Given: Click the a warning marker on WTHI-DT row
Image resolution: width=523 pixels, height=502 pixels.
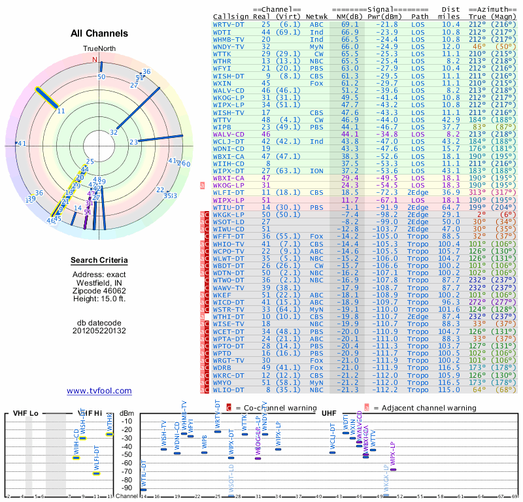Looking at the screenshot, I should tap(202, 316).
